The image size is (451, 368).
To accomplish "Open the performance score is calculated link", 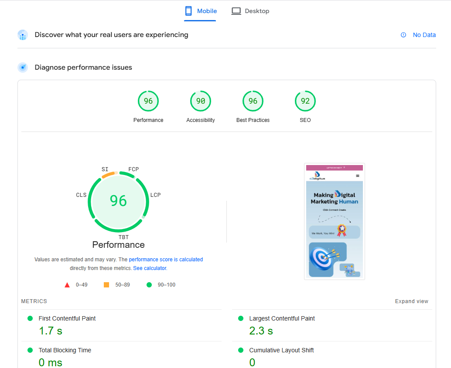I will [166, 259].
